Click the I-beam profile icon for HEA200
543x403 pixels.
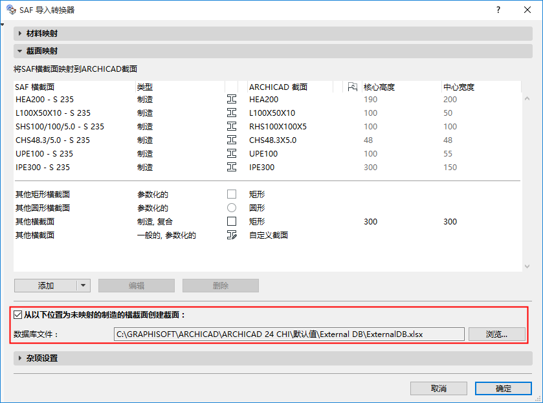point(232,100)
